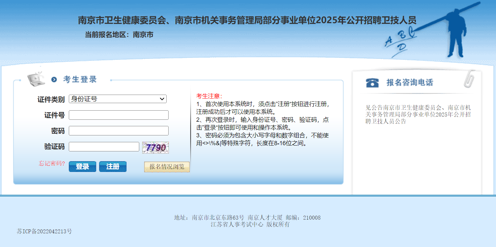This screenshot has height=247, width=496.
Task: Click the 考生登录 heading text
Action: point(80,79)
